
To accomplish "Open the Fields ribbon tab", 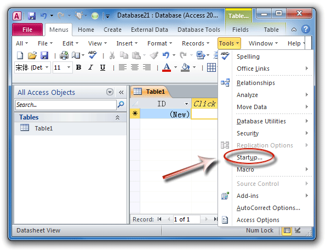I will point(241,30).
